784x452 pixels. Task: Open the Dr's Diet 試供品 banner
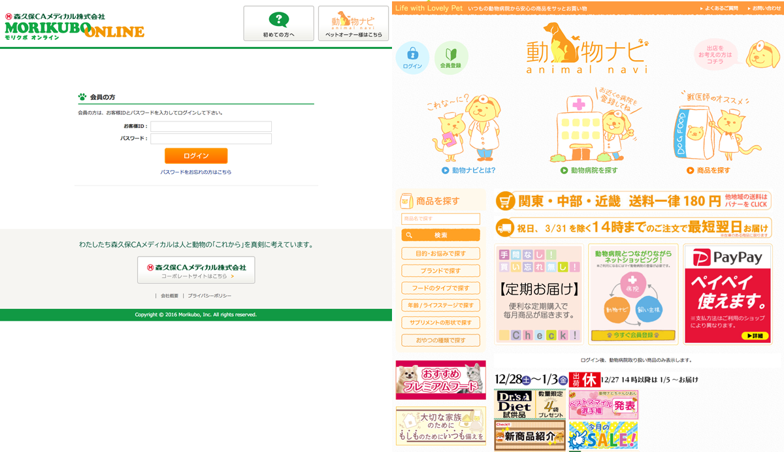pos(530,404)
